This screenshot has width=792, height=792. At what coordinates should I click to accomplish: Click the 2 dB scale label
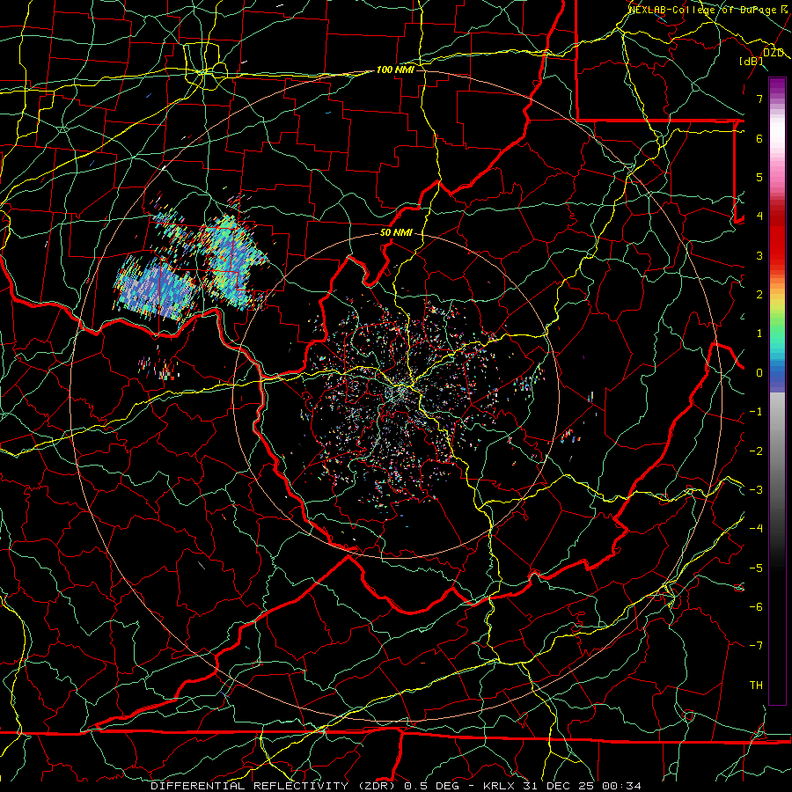pos(759,295)
